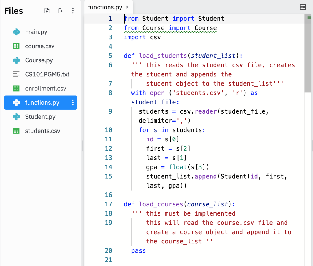Click the text file icon beside CS101PGM5.txt

[16, 74]
